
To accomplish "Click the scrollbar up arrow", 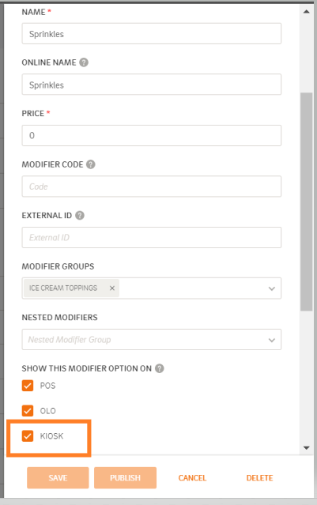I will [307, 12].
